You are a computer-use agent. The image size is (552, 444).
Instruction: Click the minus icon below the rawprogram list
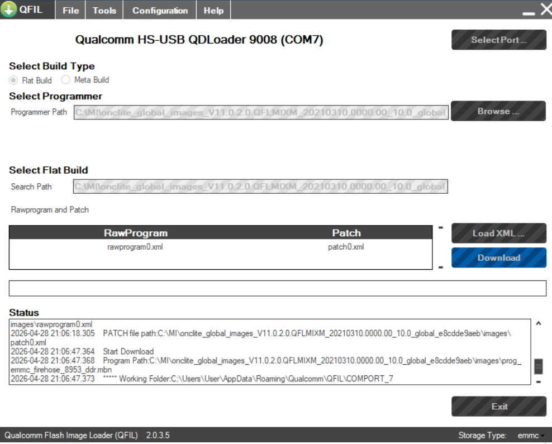click(440, 268)
